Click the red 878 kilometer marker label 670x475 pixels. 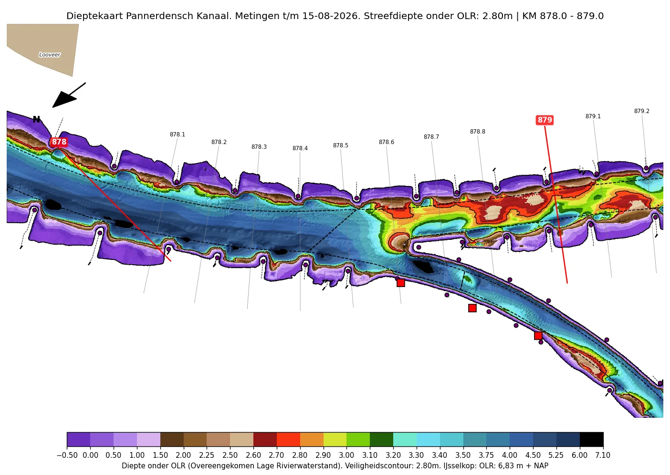click(59, 142)
